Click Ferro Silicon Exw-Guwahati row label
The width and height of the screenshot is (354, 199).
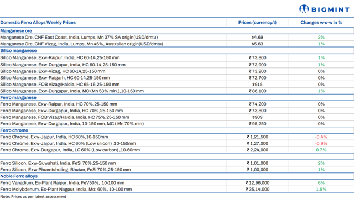(x=58, y=163)
